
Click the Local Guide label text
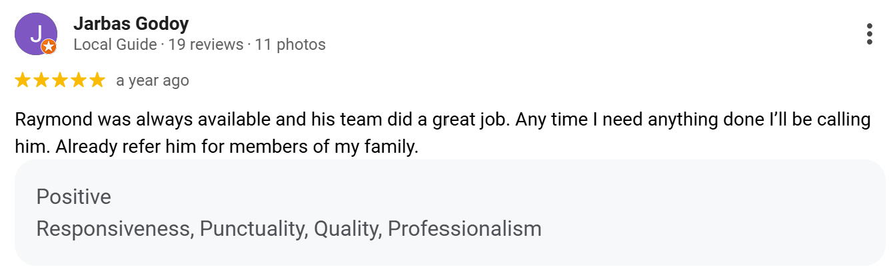click(x=115, y=45)
